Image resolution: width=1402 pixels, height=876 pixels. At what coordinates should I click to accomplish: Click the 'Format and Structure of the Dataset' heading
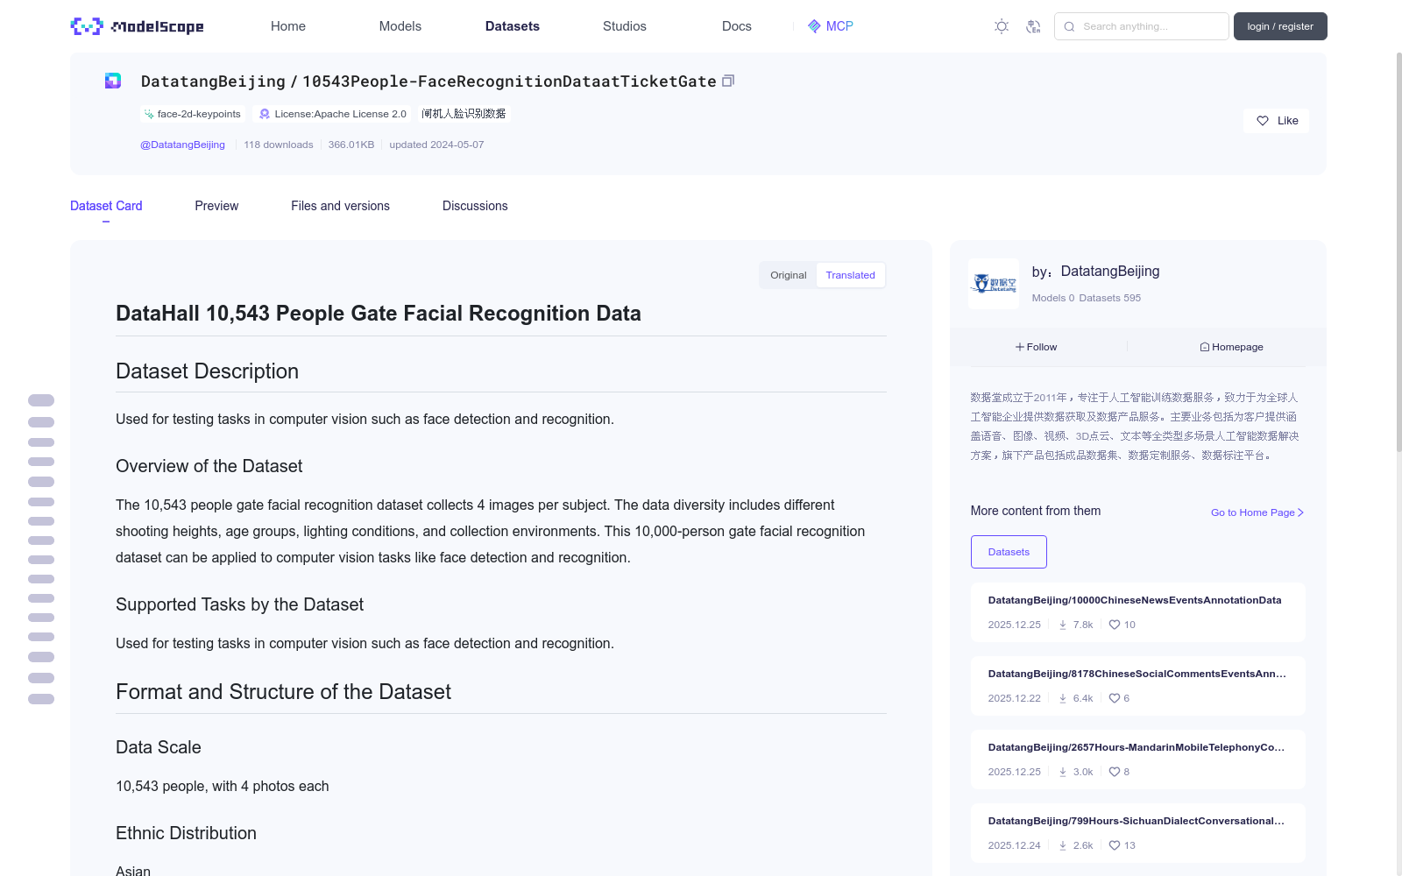[x=283, y=692]
